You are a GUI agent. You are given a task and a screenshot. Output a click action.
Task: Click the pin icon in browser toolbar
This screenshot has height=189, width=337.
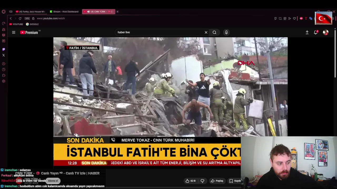275,18
